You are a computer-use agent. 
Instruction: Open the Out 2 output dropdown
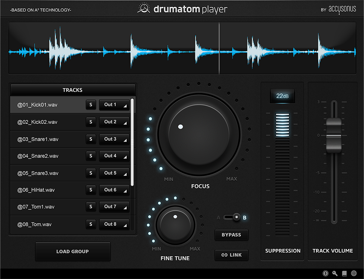(114, 122)
